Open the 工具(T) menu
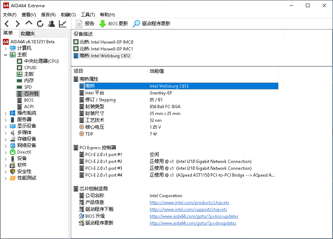Image resolution: width=333 pixels, height=239 pixels. click(x=88, y=15)
